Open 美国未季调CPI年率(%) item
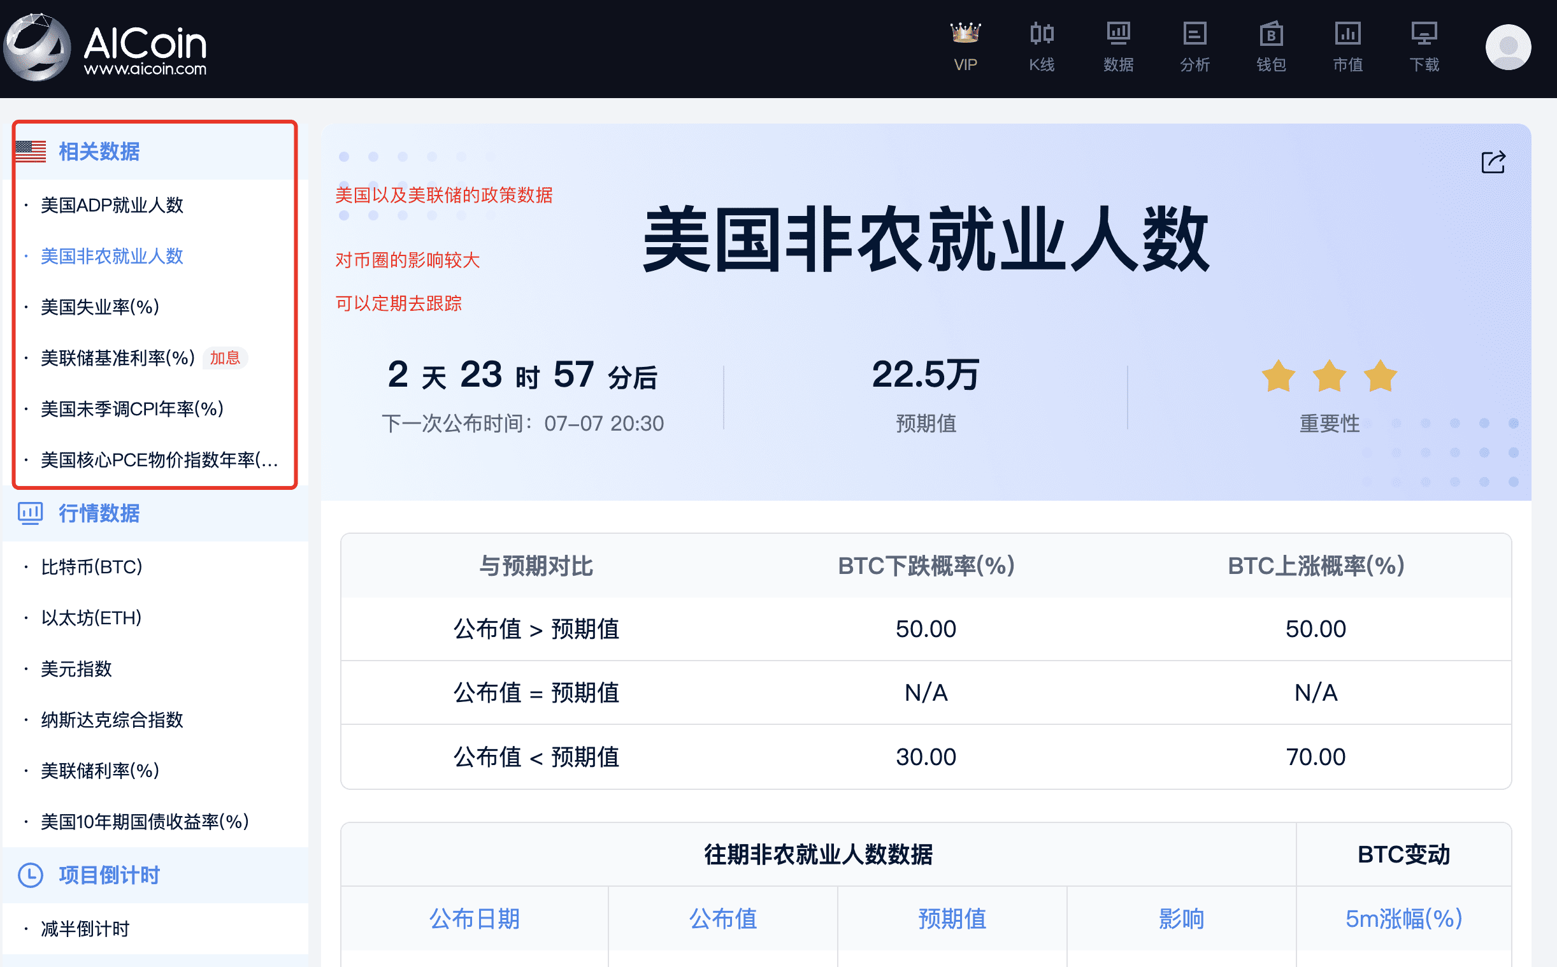The image size is (1557, 967). (x=133, y=409)
